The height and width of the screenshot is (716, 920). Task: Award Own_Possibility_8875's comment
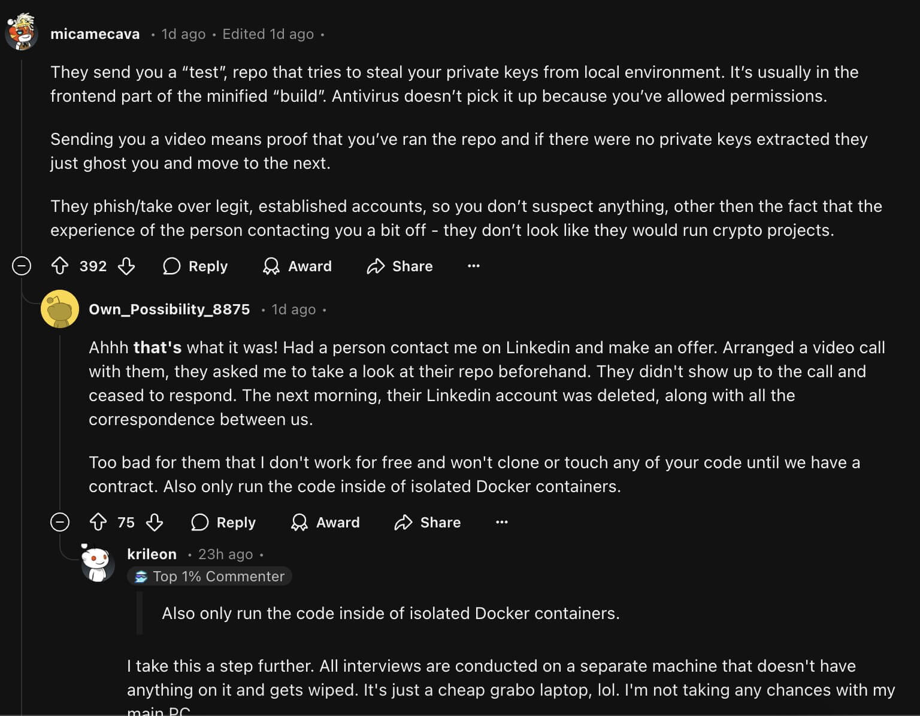click(x=326, y=522)
